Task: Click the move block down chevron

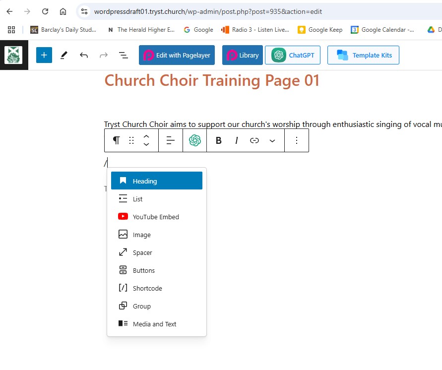Action: (x=146, y=144)
